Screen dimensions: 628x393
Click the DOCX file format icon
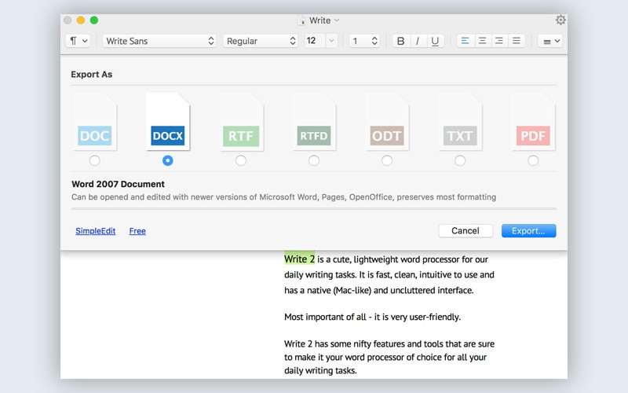coord(168,122)
